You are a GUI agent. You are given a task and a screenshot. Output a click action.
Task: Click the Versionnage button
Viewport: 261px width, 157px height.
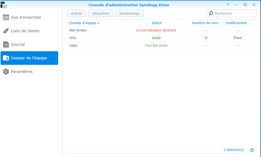pyautogui.click(x=129, y=14)
